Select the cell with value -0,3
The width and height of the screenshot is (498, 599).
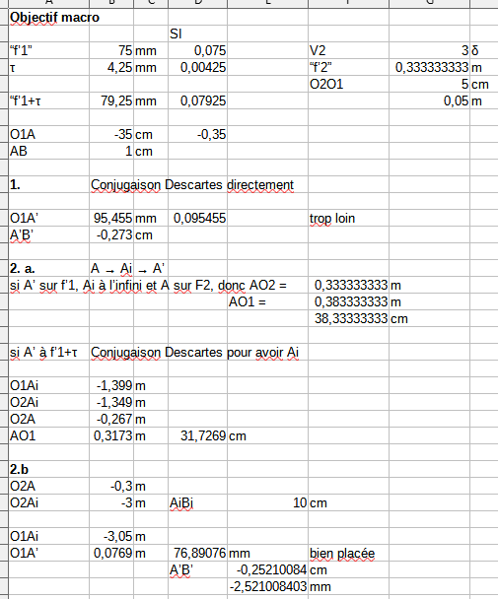click(x=111, y=487)
